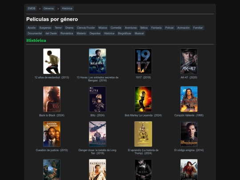The image size is (240, 180).
Task: Open the Ciencia Ficción genre
Action: [86, 28]
